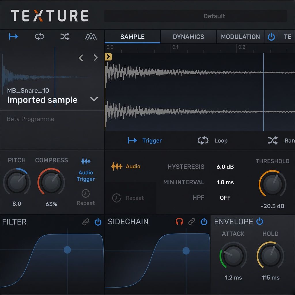
Task: Select loop mode icon above sample preview
Action: (39, 37)
